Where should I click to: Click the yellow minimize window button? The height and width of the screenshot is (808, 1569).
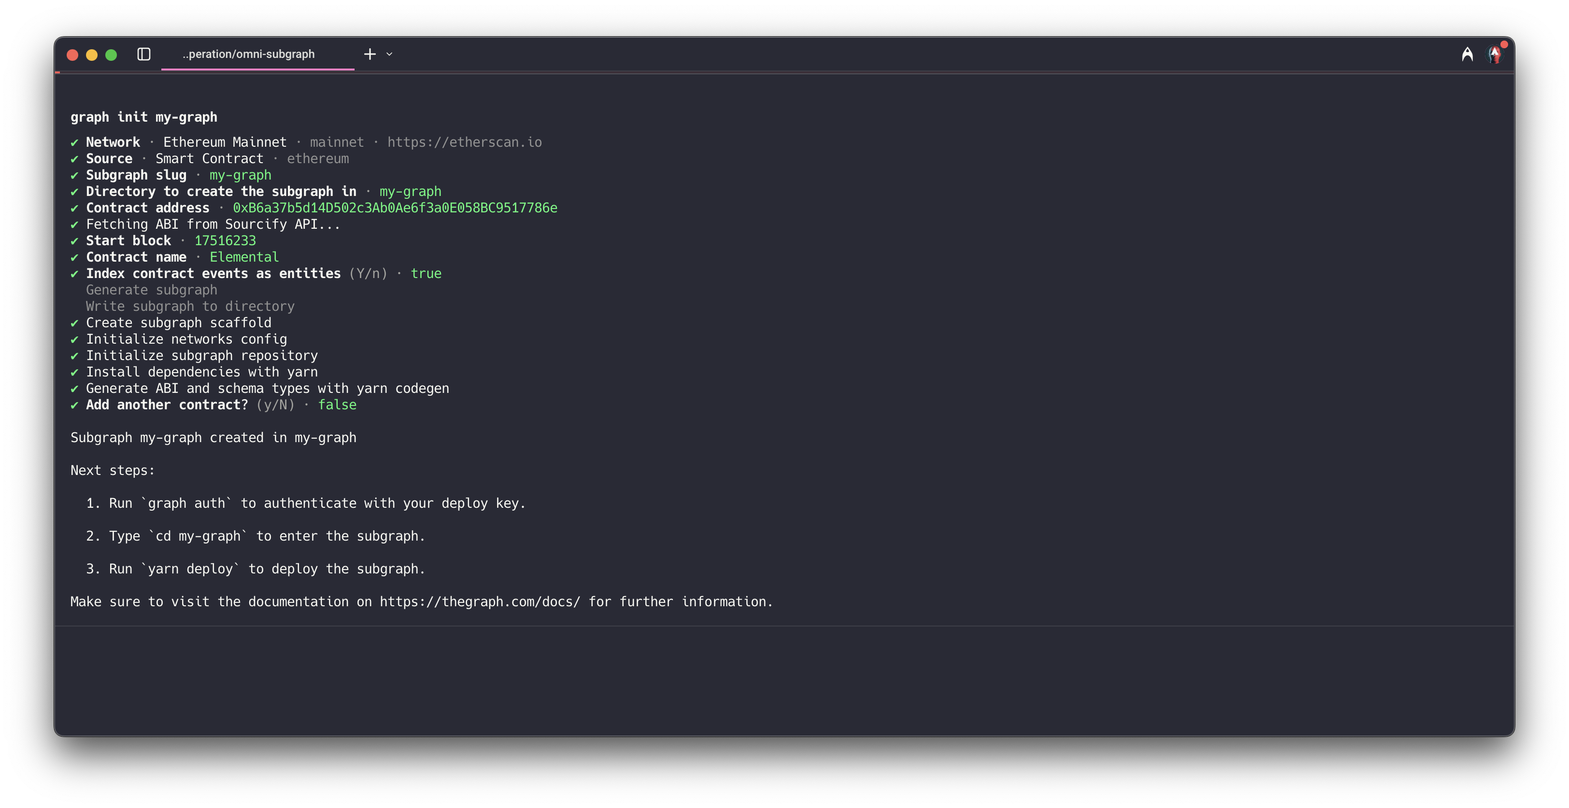pyautogui.click(x=92, y=55)
